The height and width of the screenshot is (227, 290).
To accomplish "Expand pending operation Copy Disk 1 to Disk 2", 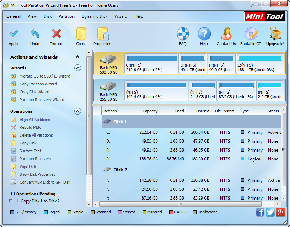I will click(11, 201).
